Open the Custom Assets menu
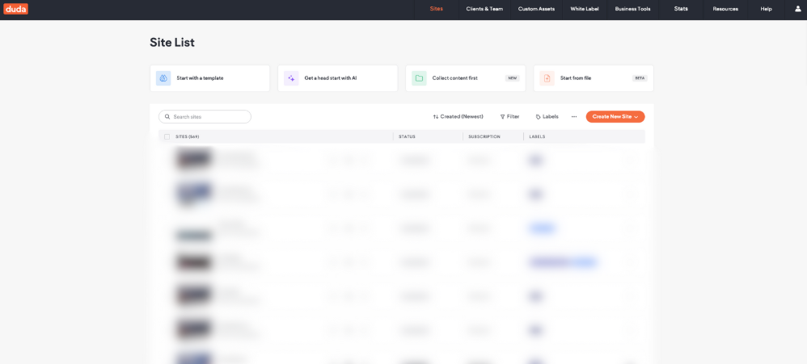This screenshot has width=807, height=364. tap(536, 9)
